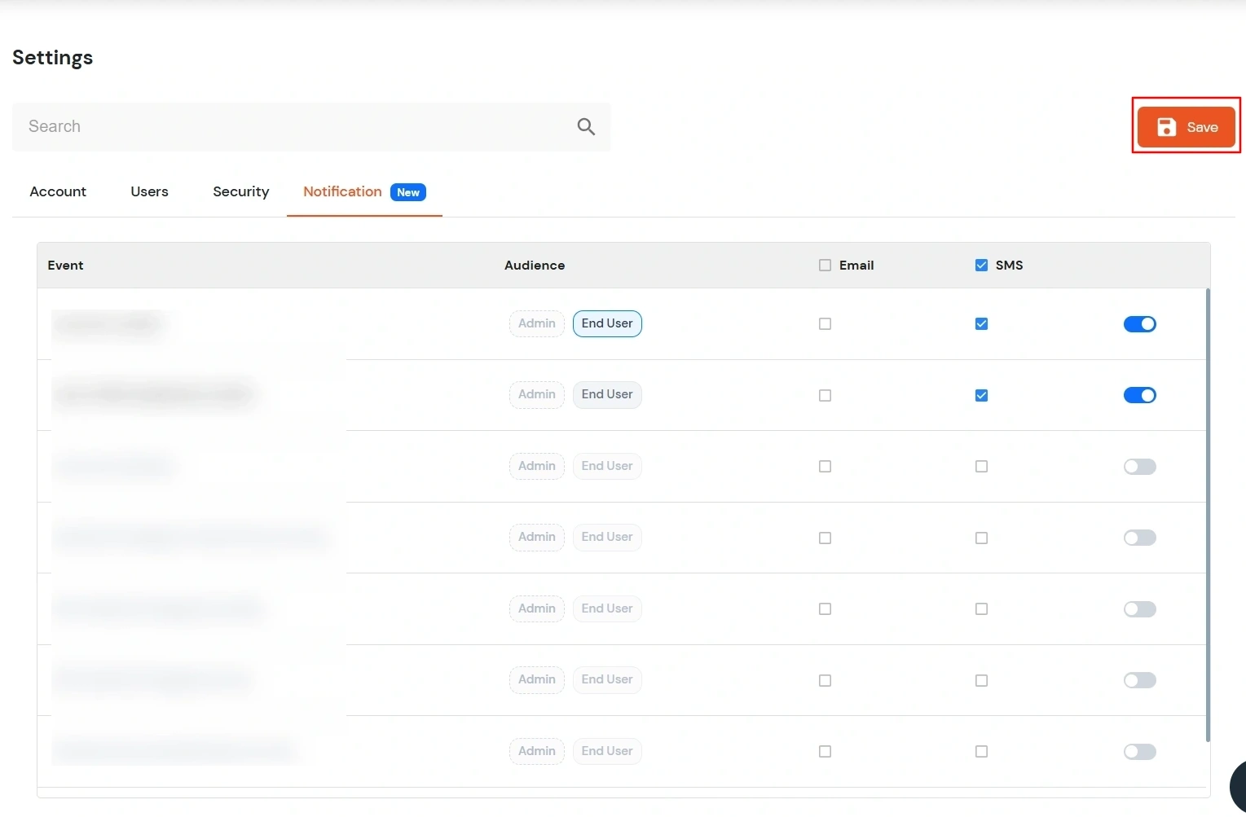Click the Settings page heading
Image resolution: width=1246 pixels, height=817 pixels.
53,58
